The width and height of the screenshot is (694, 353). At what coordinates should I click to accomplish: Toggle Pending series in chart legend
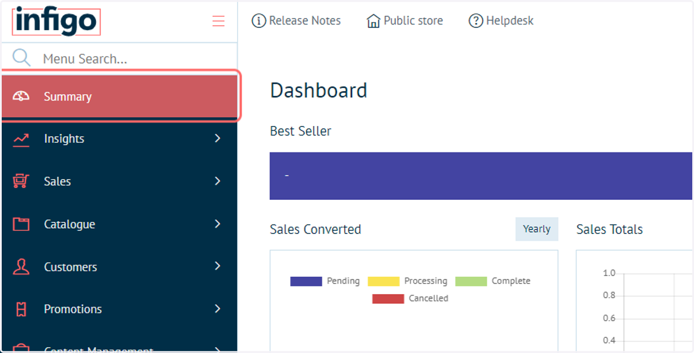(325, 281)
